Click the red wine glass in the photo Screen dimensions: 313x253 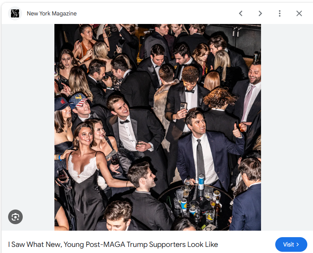(x=115, y=160)
